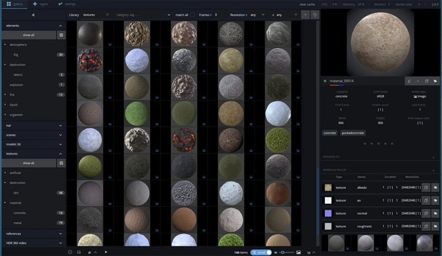Expand the HDR 360 video section
Viewport: 442px width, 256px height.
[60, 243]
